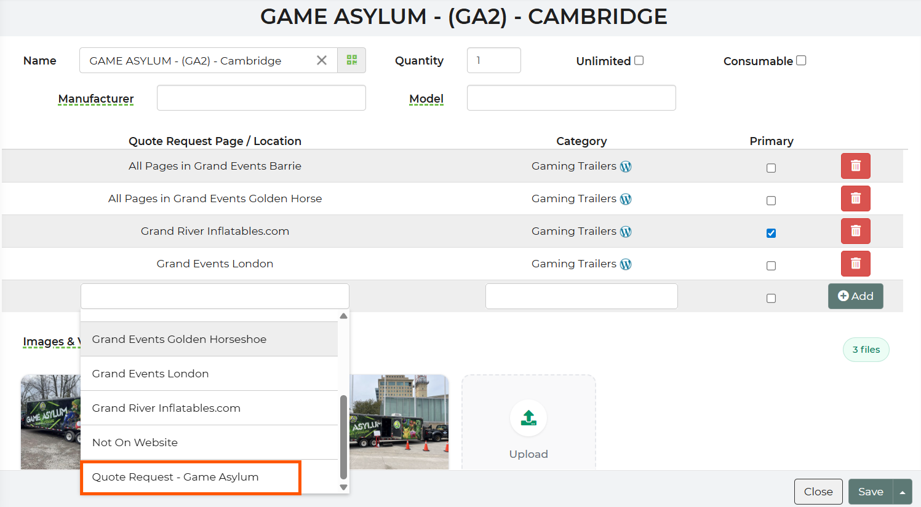Viewport: 921px width, 507px height.
Task: Click the Quote Request Page / Location header
Action: [x=215, y=141]
